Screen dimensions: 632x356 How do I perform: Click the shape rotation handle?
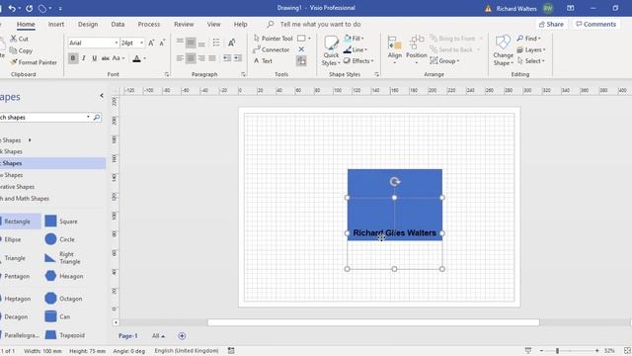pos(395,182)
